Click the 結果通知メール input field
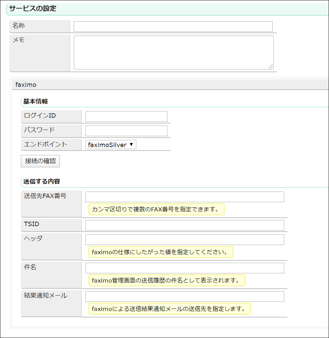The height and width of the screenshot is (338, 329). (x=184, y=296)
